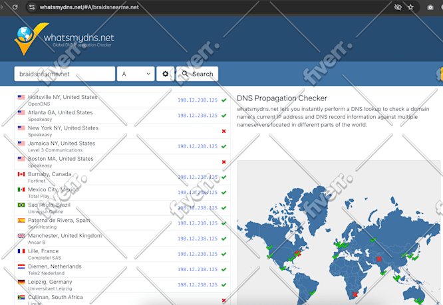443x305 pixels.
Task: Click the green check for Atlanta GA
Action: (223, 116)
